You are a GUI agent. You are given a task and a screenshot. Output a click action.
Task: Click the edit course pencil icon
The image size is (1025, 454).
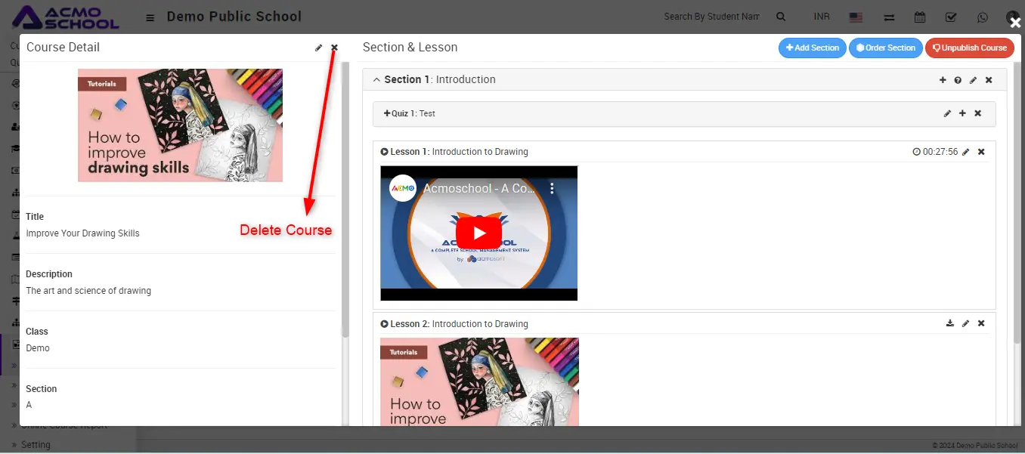(319, 48)
